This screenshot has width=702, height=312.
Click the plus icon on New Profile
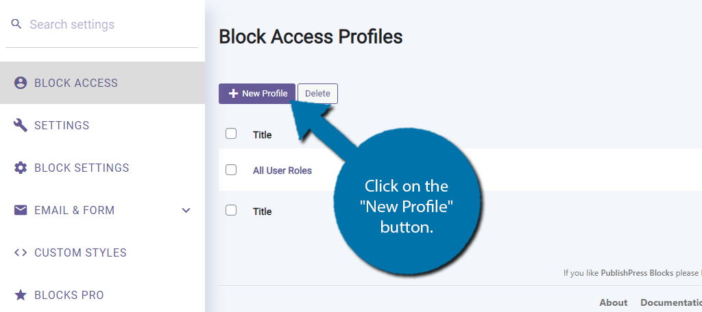pos(233,94)
